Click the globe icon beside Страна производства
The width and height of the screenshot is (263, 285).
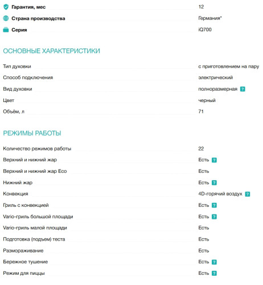(6, 18)
